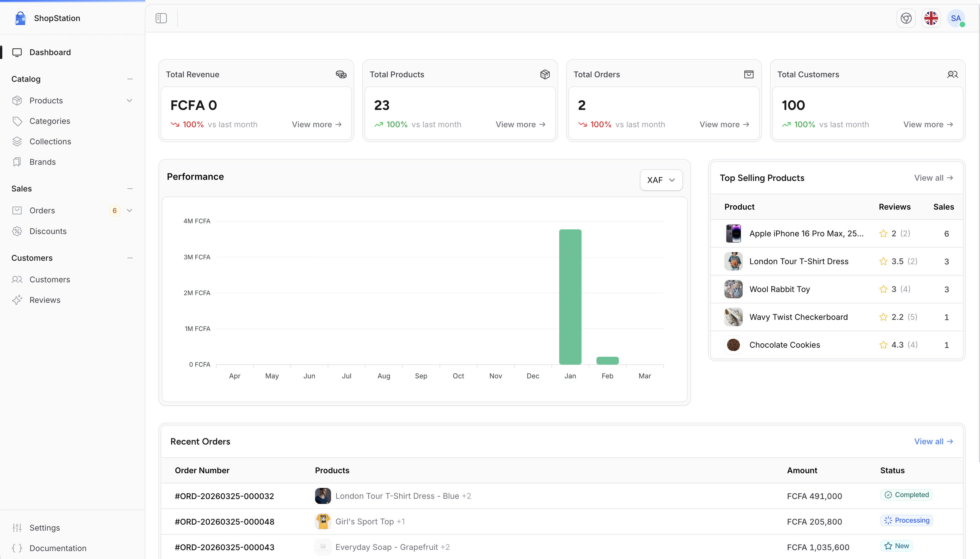This screenshot has width=980, height=559.
Task: Click the package icon on Total Products card
Action: pyautogui.click(x=545, y=74)
